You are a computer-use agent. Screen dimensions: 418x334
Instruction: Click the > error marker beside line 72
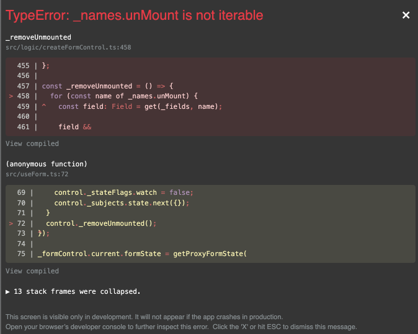[x=12, y=223]
